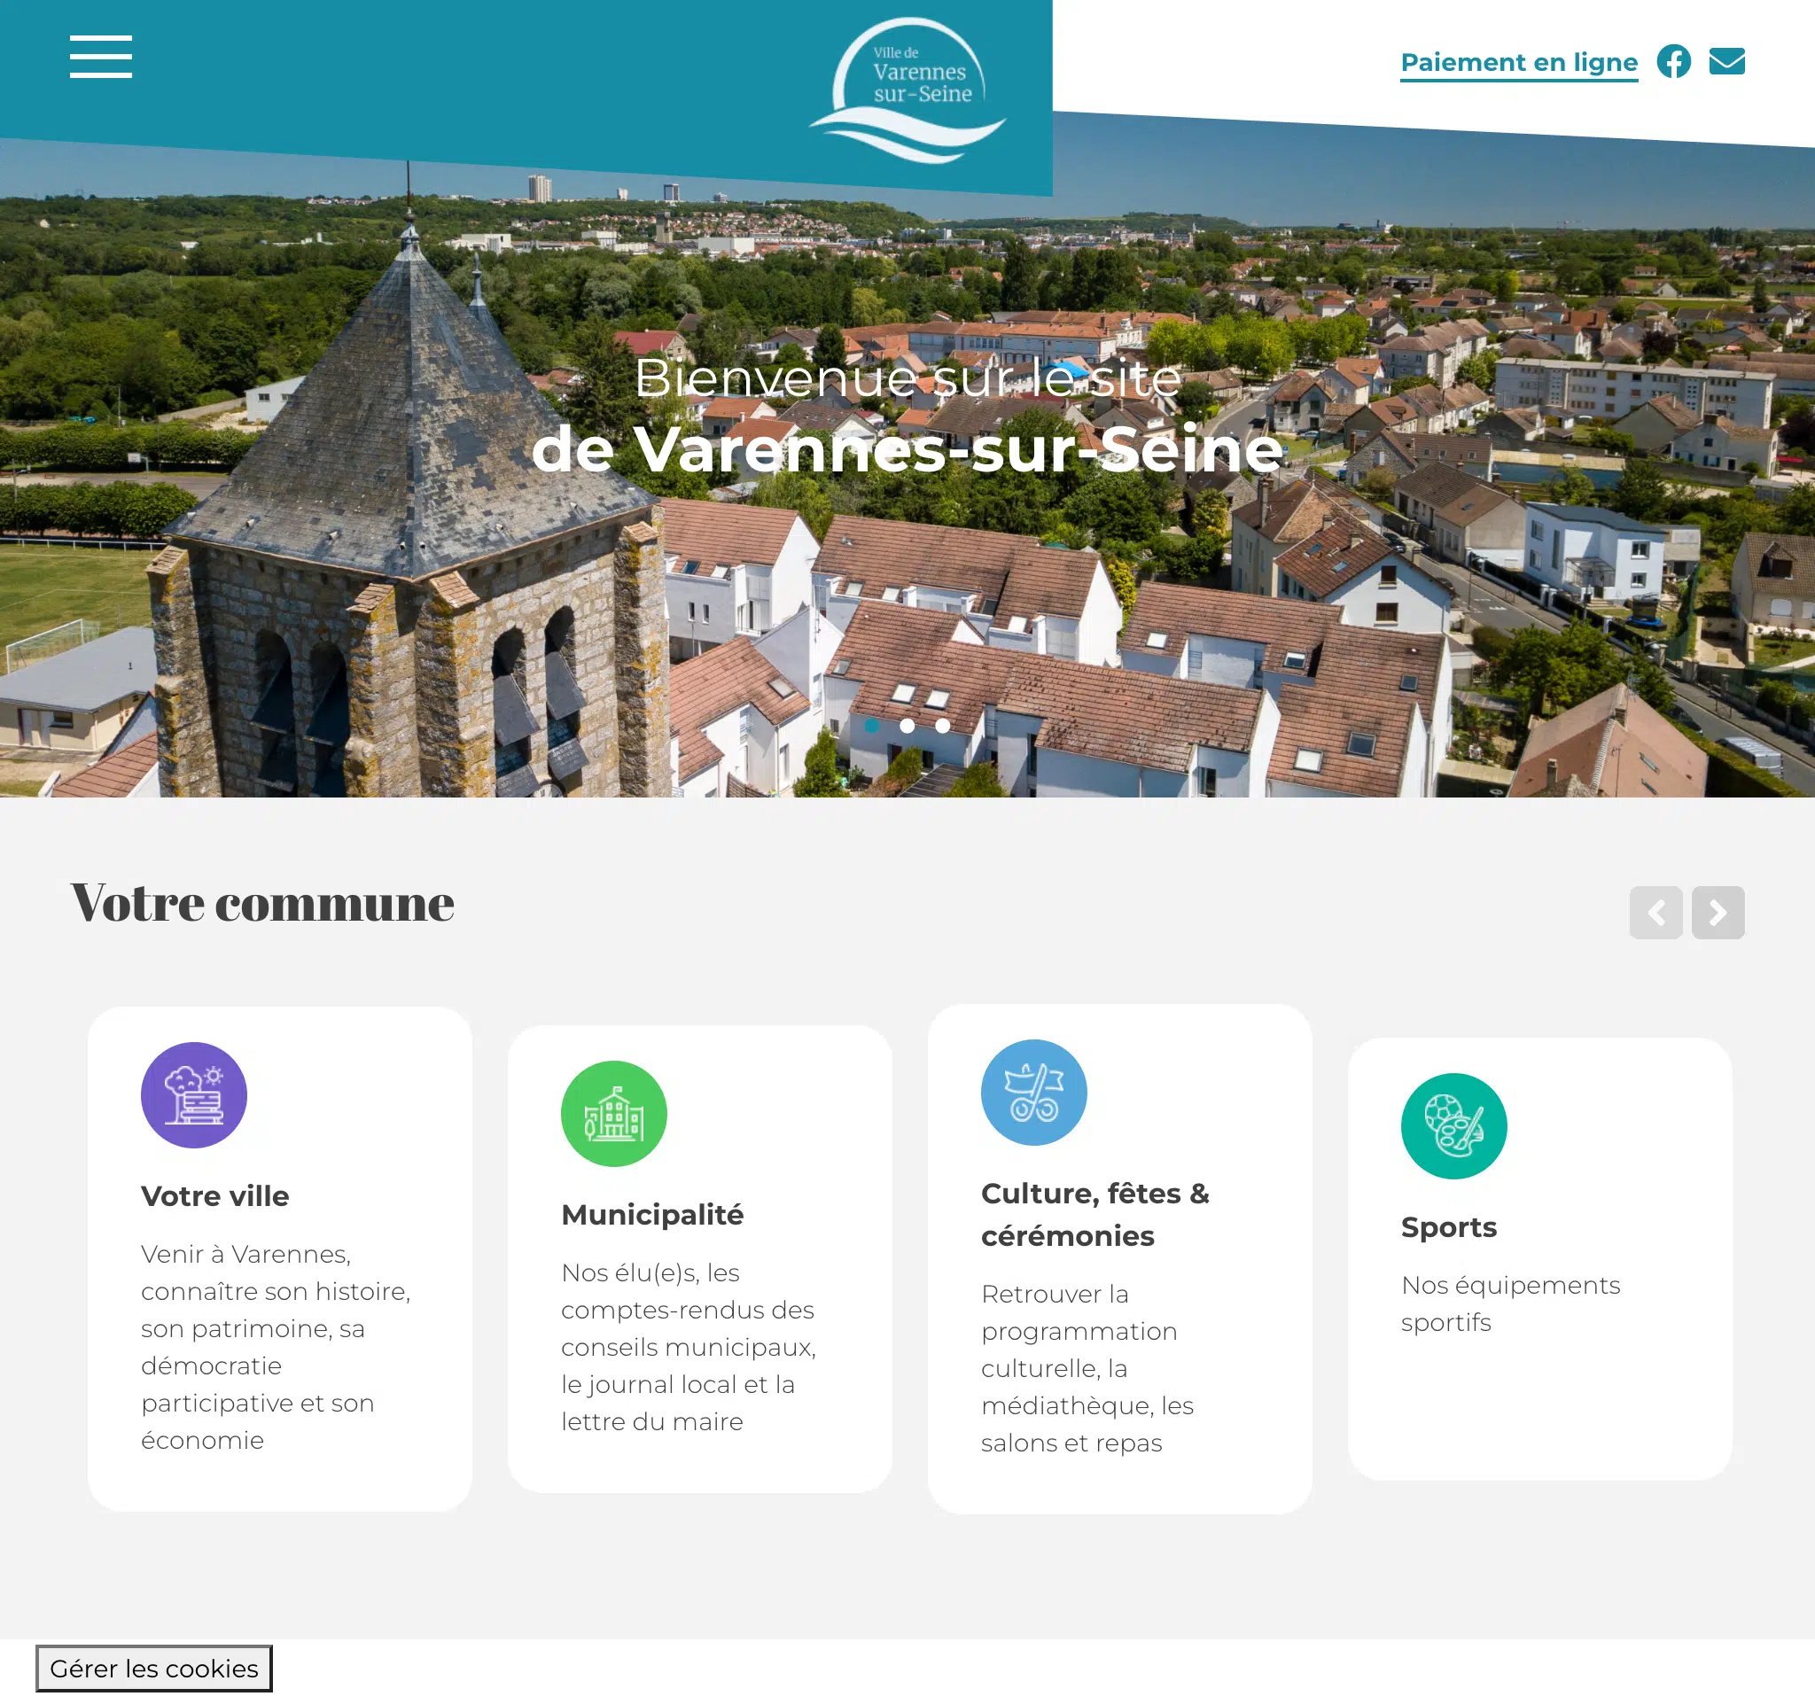
Task: Open the Votre ville card title
Action: (x=214, y=1195)
